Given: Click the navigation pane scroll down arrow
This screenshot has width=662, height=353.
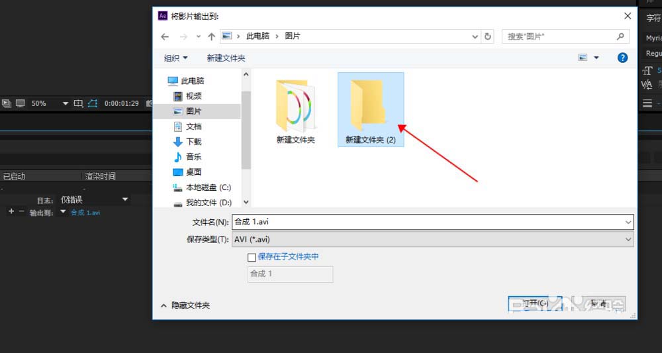Looking at the screenshot, I should [x=246, y=202].
